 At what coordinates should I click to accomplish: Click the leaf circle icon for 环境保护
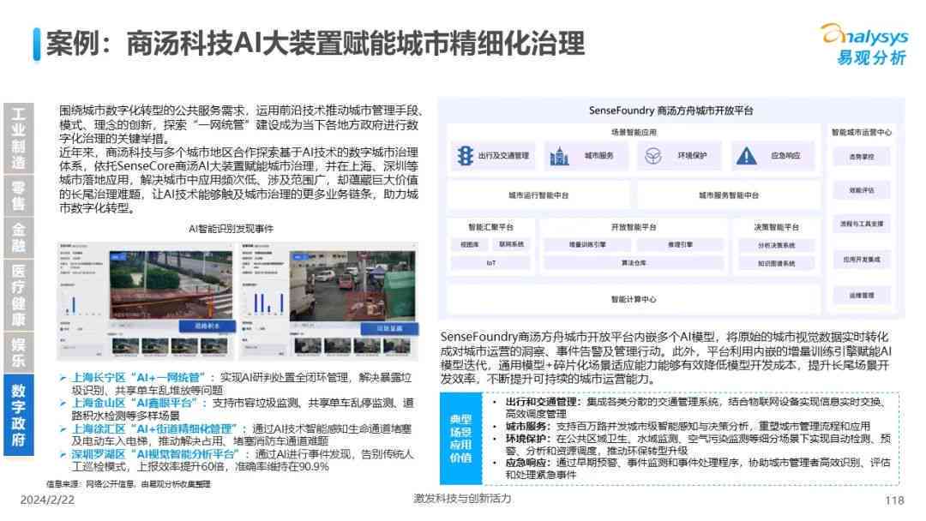click(652, 156)
